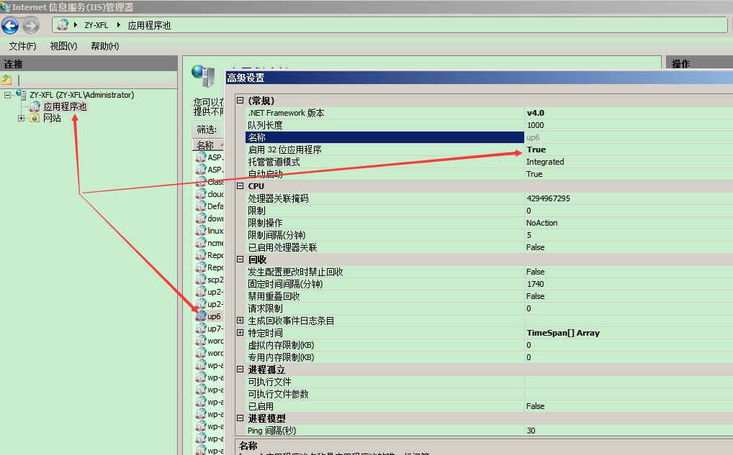Screen dimensions: 733x455
Task: Open the 视图(V) menu
Action: (62, 46)
